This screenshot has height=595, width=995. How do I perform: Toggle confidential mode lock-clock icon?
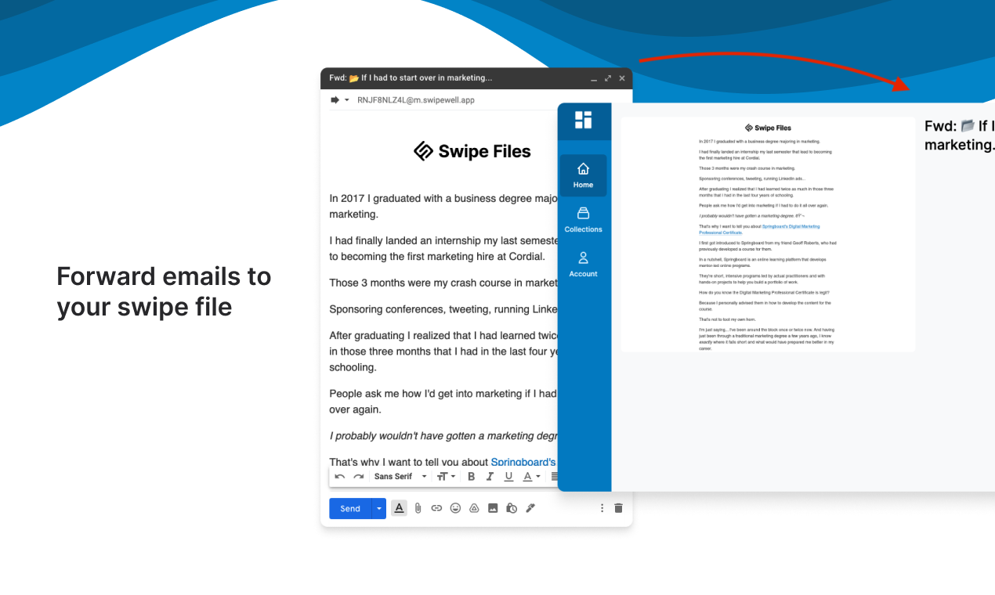[512, 508]
